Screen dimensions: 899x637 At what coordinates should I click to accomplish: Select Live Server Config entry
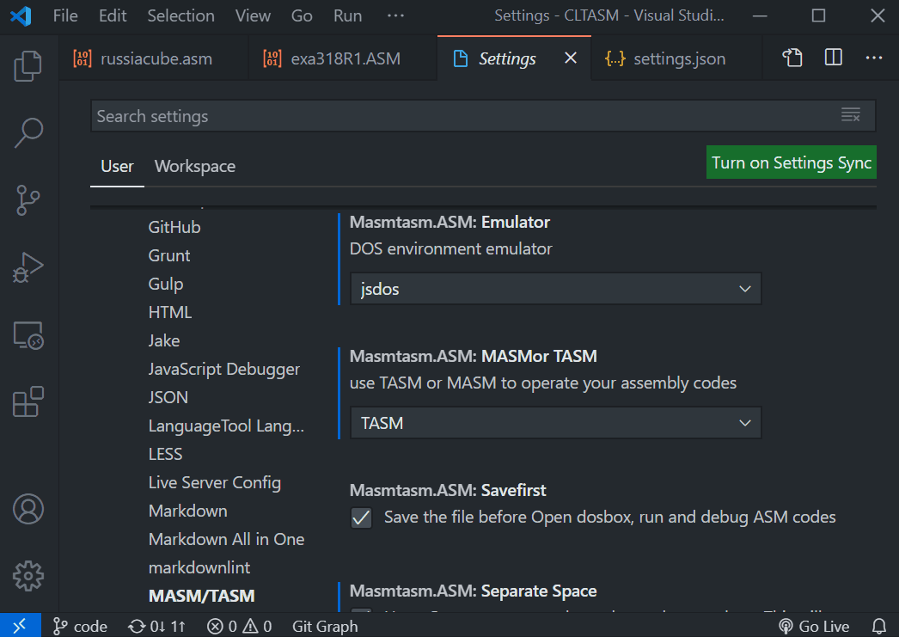[x=214, y=483]
